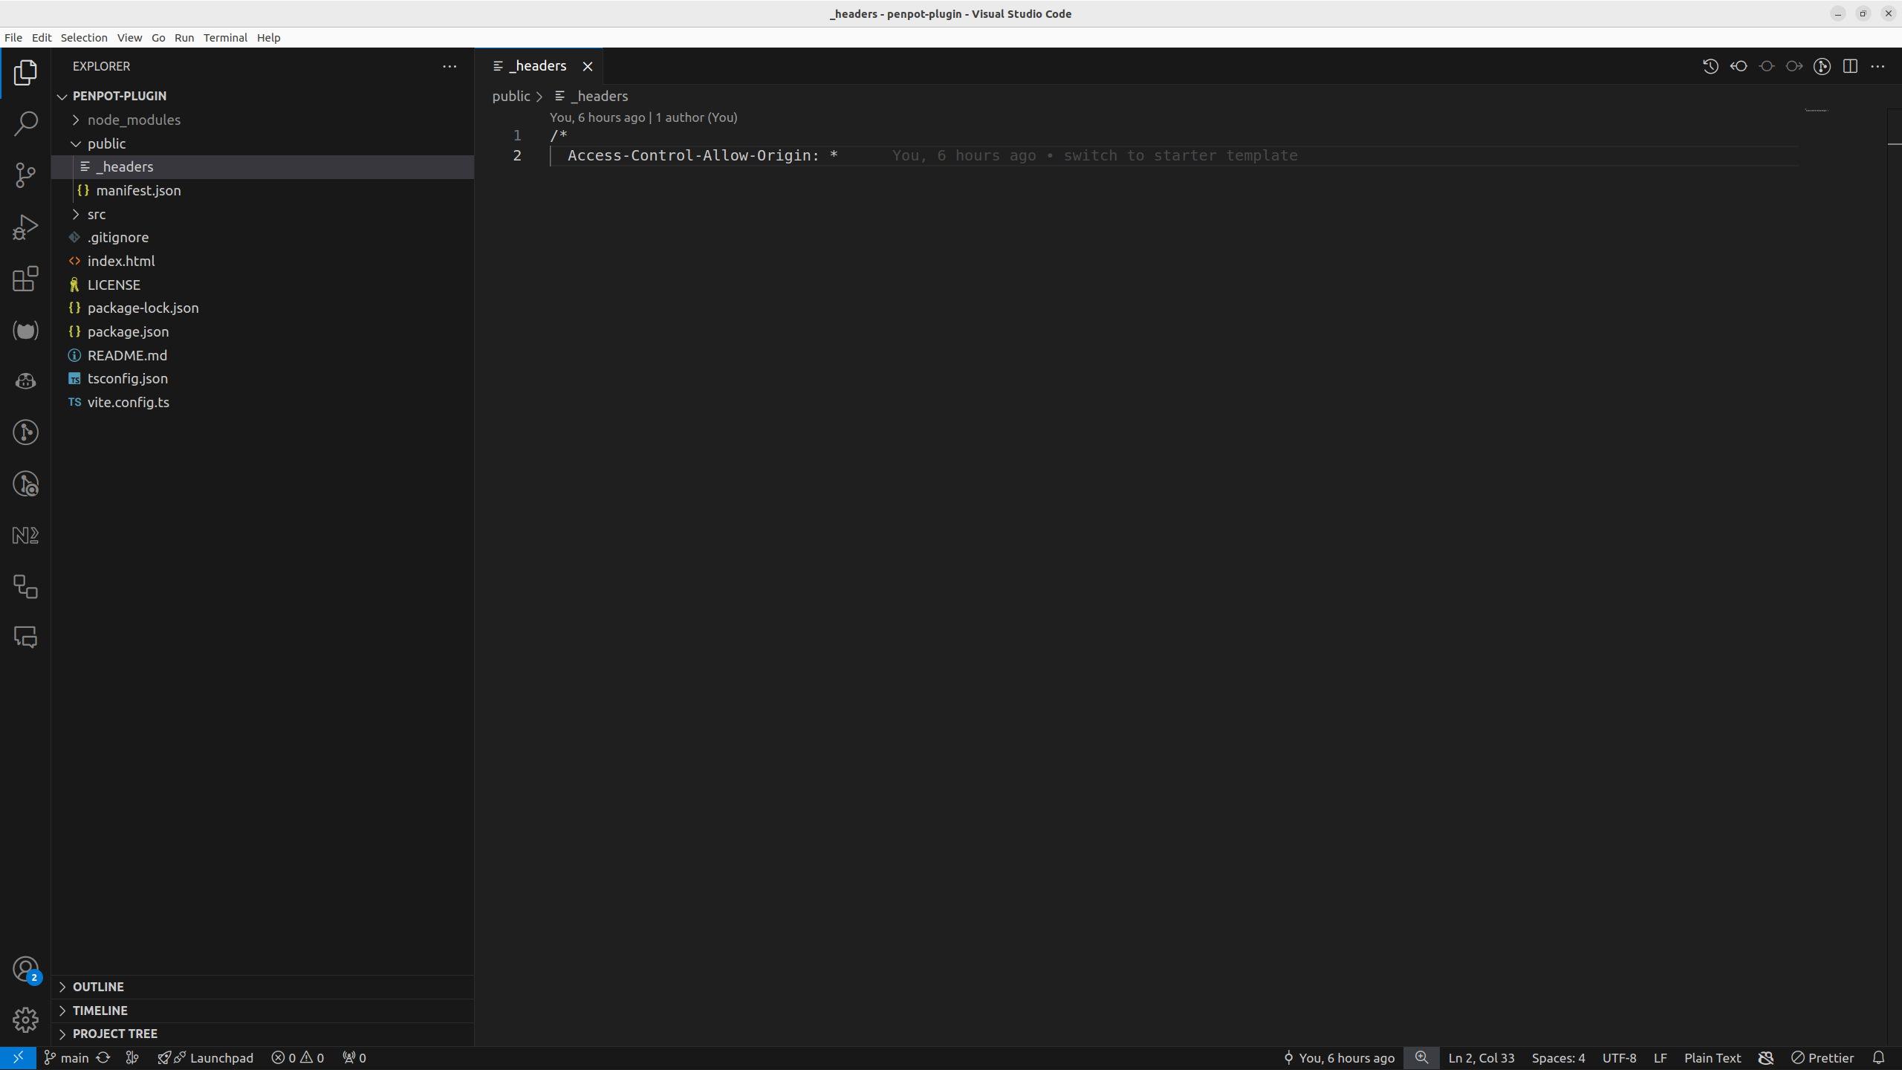Toggle the Copilot status icon in status bar
The image size is (1902, 1070).
(1766, 1057)
